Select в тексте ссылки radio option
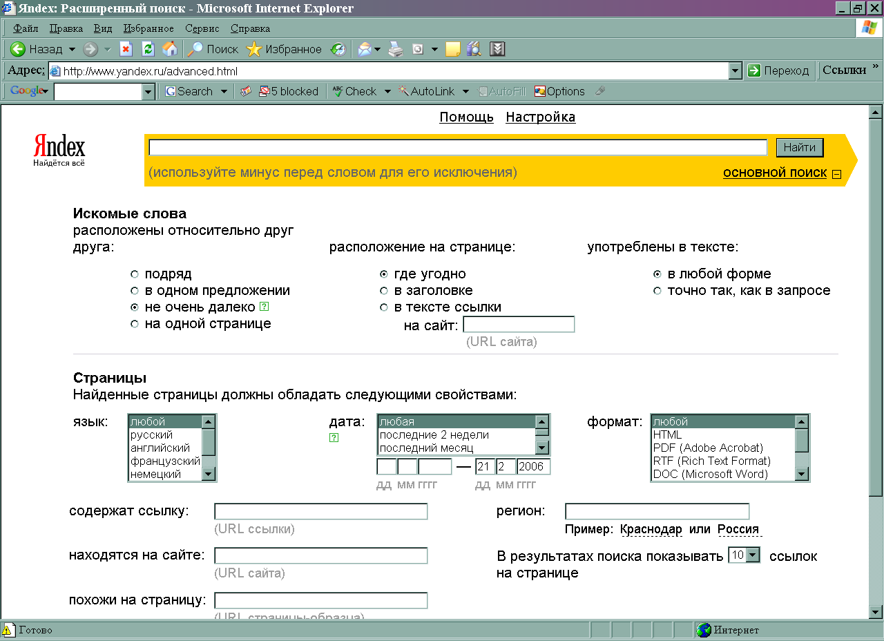This screenshot has height=641, width=884. point(384,307)
